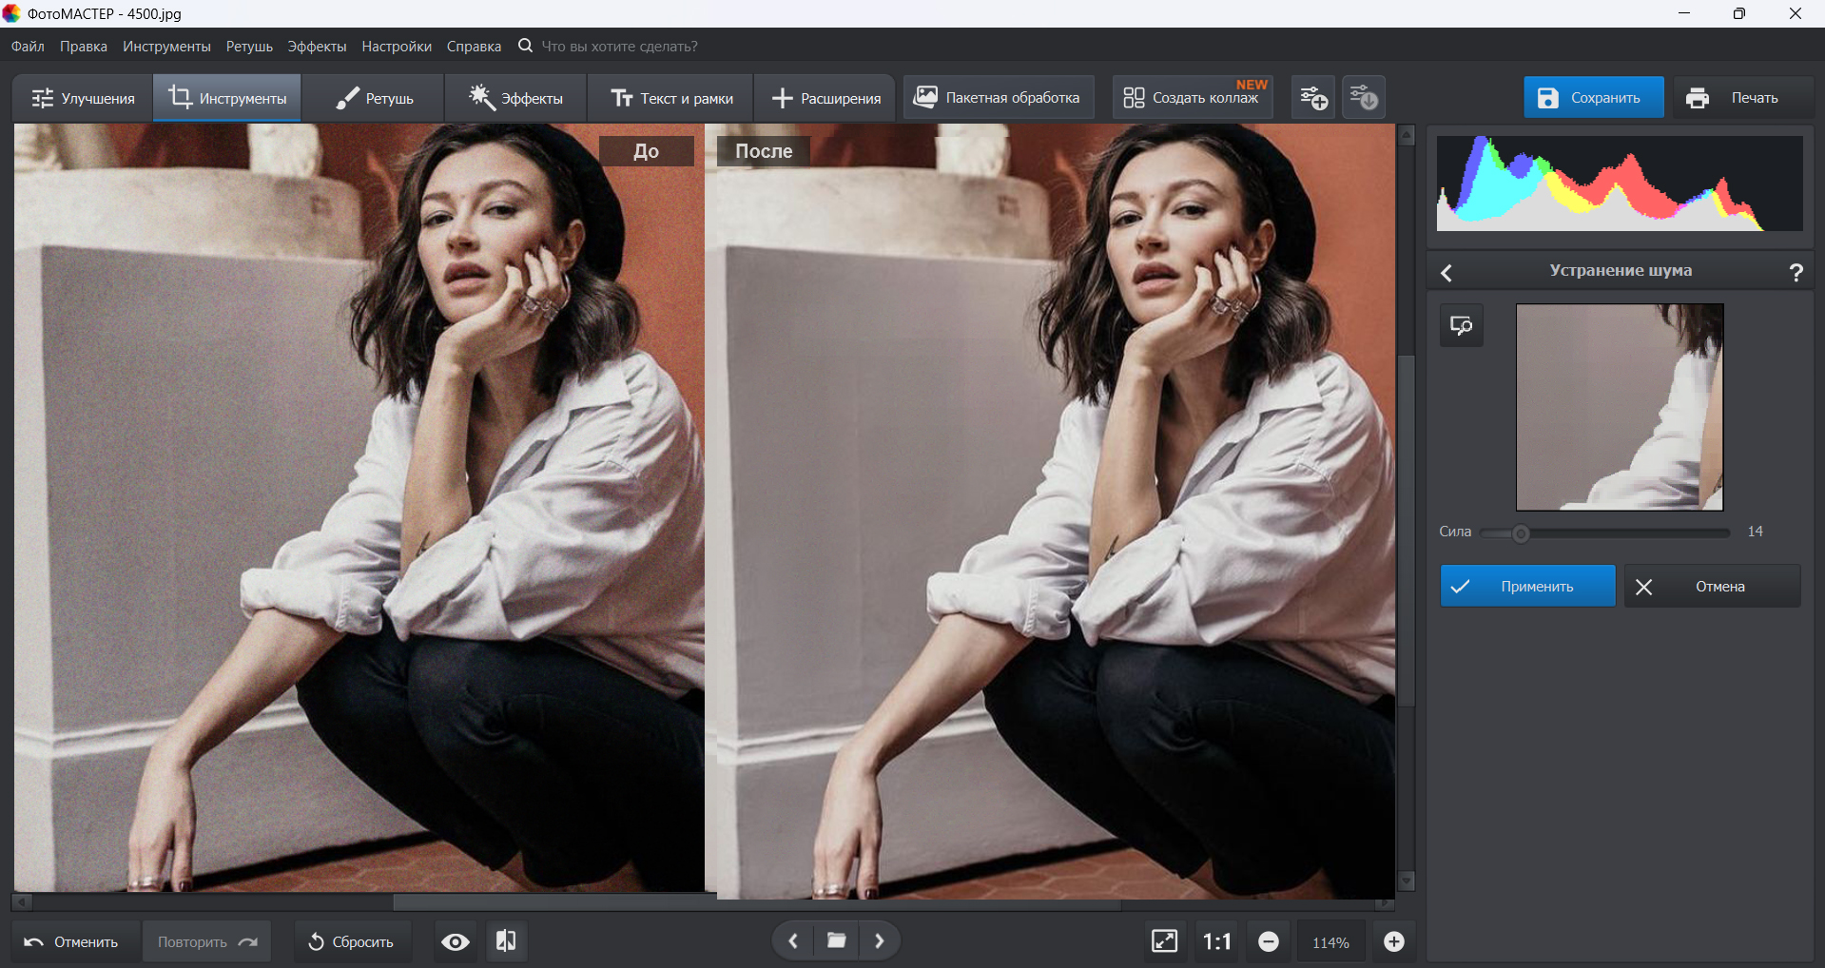The image size is (1825, 968).
Task: Click the edit history sliders icon
Action: tap(1364, 98)
